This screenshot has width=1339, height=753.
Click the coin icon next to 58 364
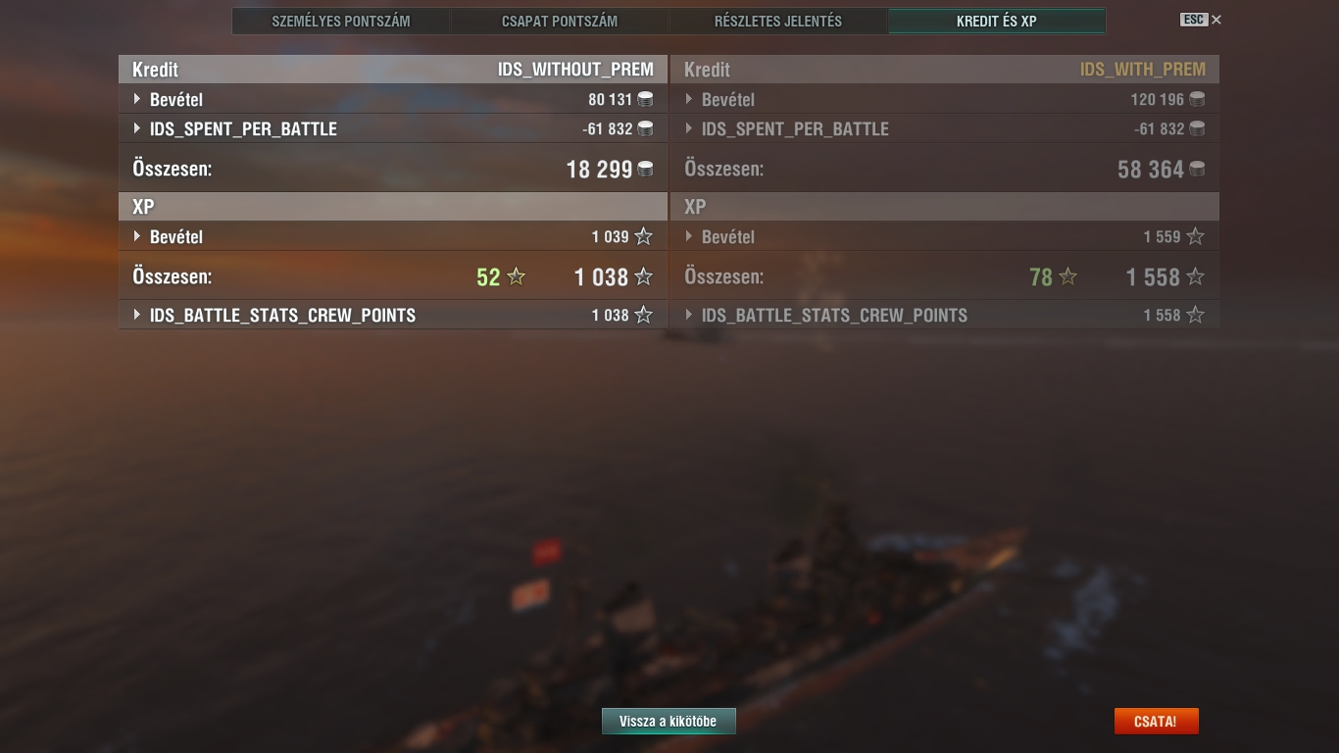point(1197,169)
